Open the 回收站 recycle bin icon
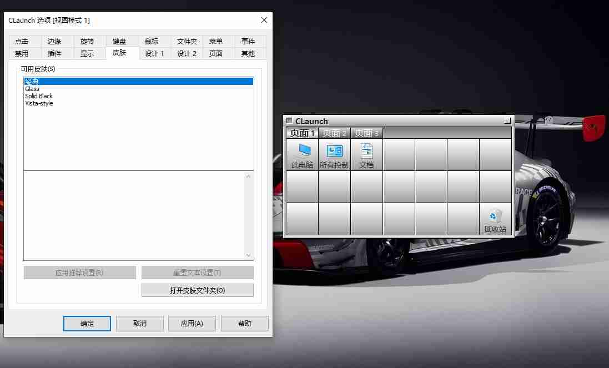The width and height of the screenshot is (609, 368). (495, 219)
